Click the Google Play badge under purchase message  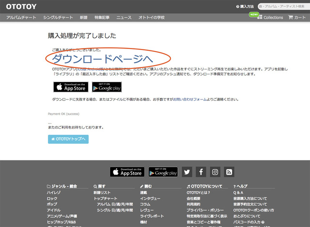[x=107, y=87]
